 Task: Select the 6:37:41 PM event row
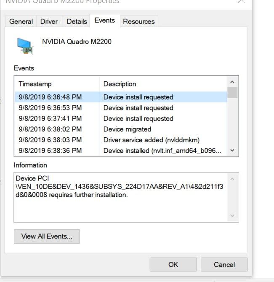[x=121, y=118]
